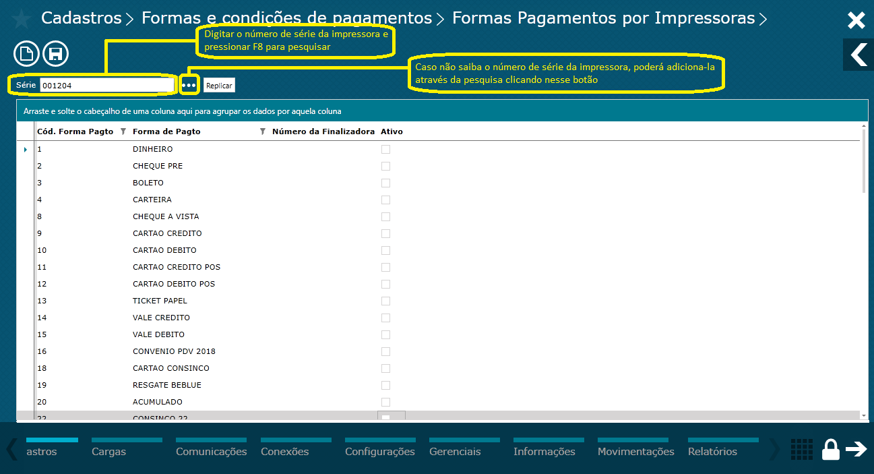Toggle Ativo checkbox for CARTAO DEBITO
Viewport: 874px width, 474px height.
pyautogui.click(x=385, y=250)
